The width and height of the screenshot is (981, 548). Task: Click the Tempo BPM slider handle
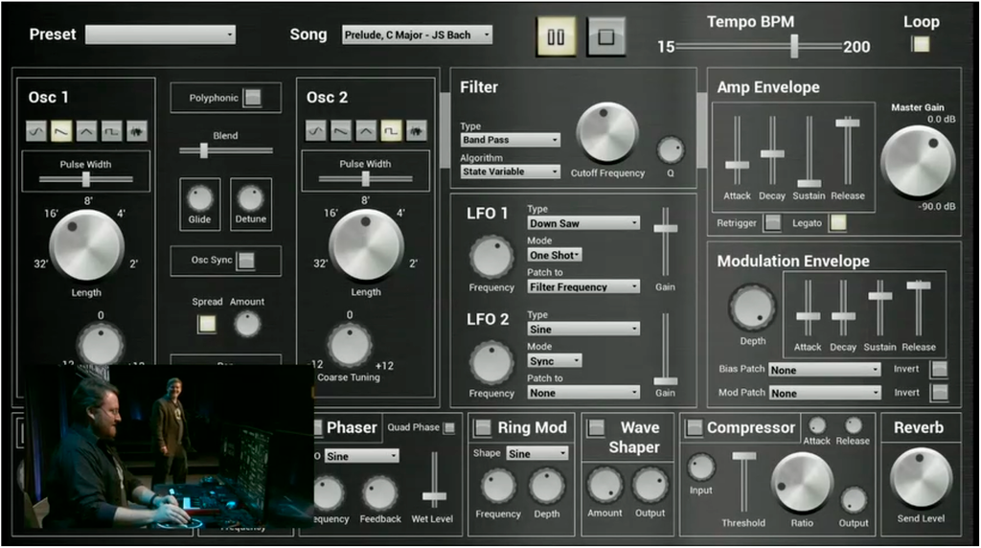(x=793, y=45)
